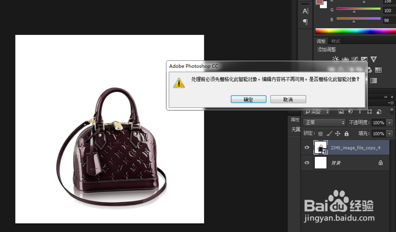Viewport: 396px width, 232px height.
Task: Click the warning icon in the dialog
Action: [179, 83]
